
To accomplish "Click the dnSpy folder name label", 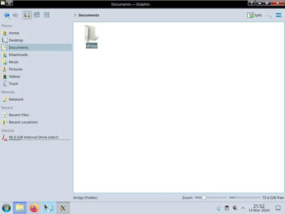I will [92, 46].
